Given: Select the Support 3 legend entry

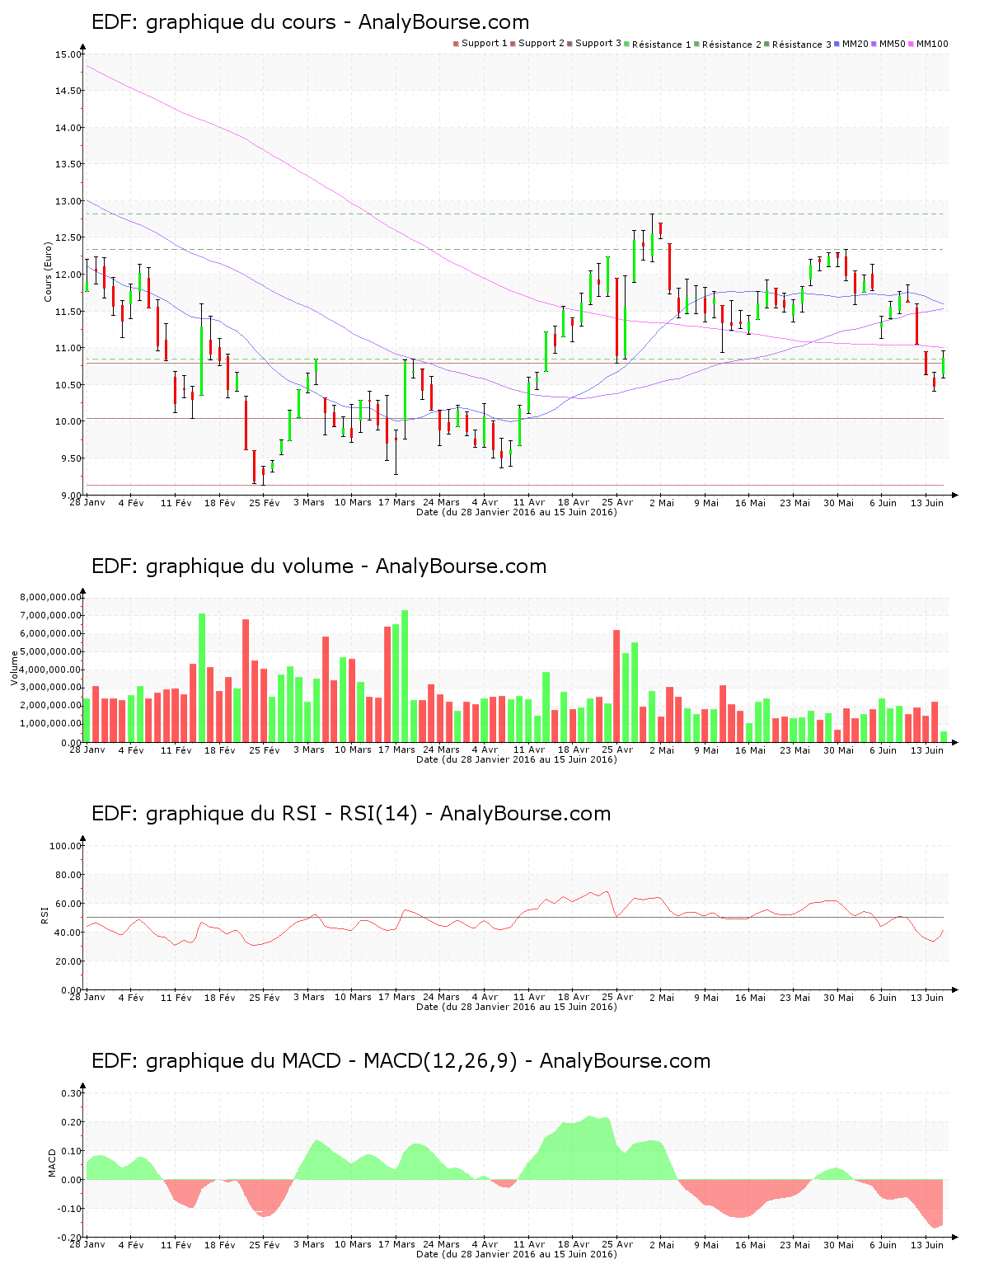Looking at the screenshot, I should 594,44.
